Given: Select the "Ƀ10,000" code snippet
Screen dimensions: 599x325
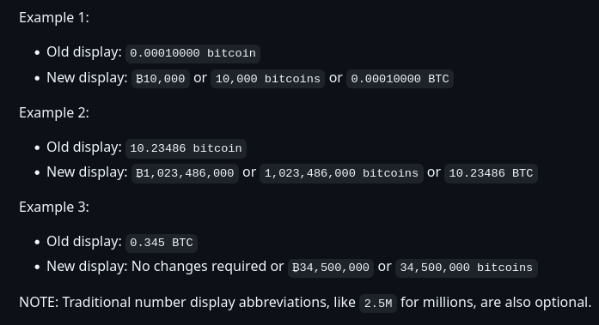Looking at the screenshot, I should [x=161, y=79].
